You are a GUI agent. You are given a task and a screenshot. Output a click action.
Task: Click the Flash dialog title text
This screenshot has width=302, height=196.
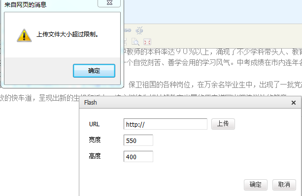point(91,103)
